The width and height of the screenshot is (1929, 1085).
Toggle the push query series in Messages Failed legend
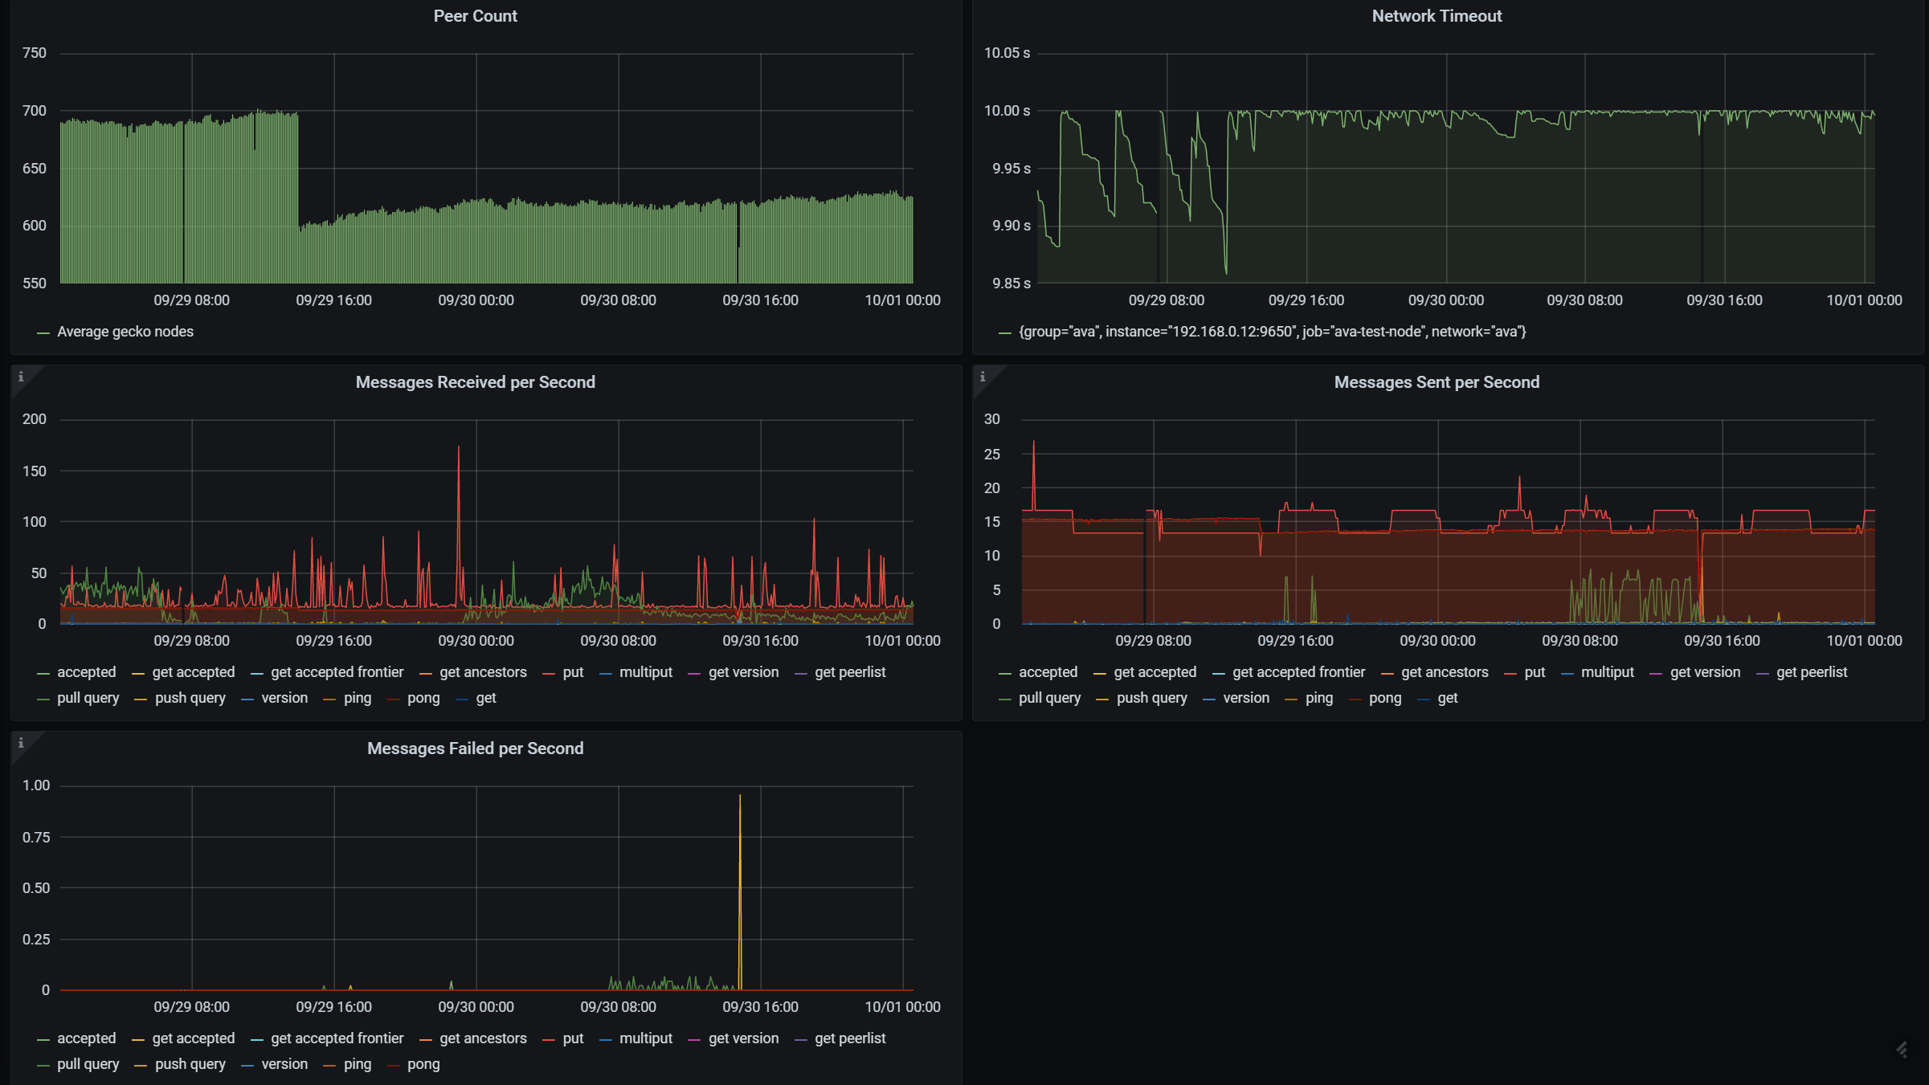click(191, 1064)
